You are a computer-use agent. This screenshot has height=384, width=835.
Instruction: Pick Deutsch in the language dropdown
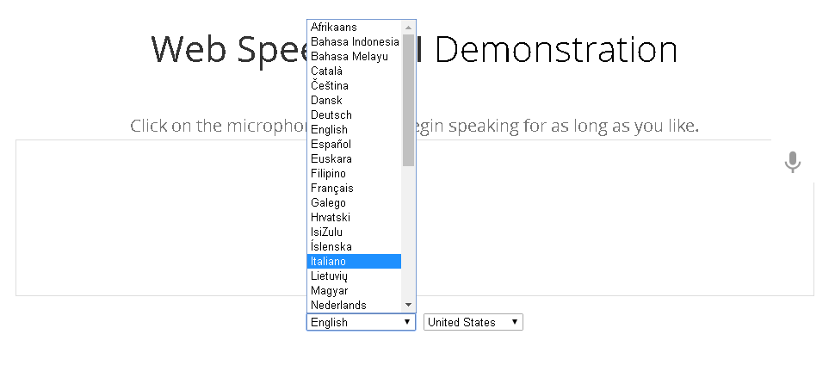point(354,115)
